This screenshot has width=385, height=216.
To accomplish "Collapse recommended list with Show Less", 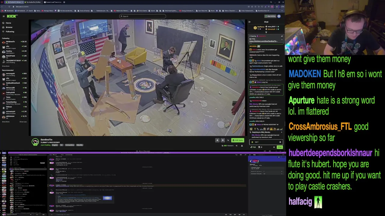I will click(x=23, y=122).
